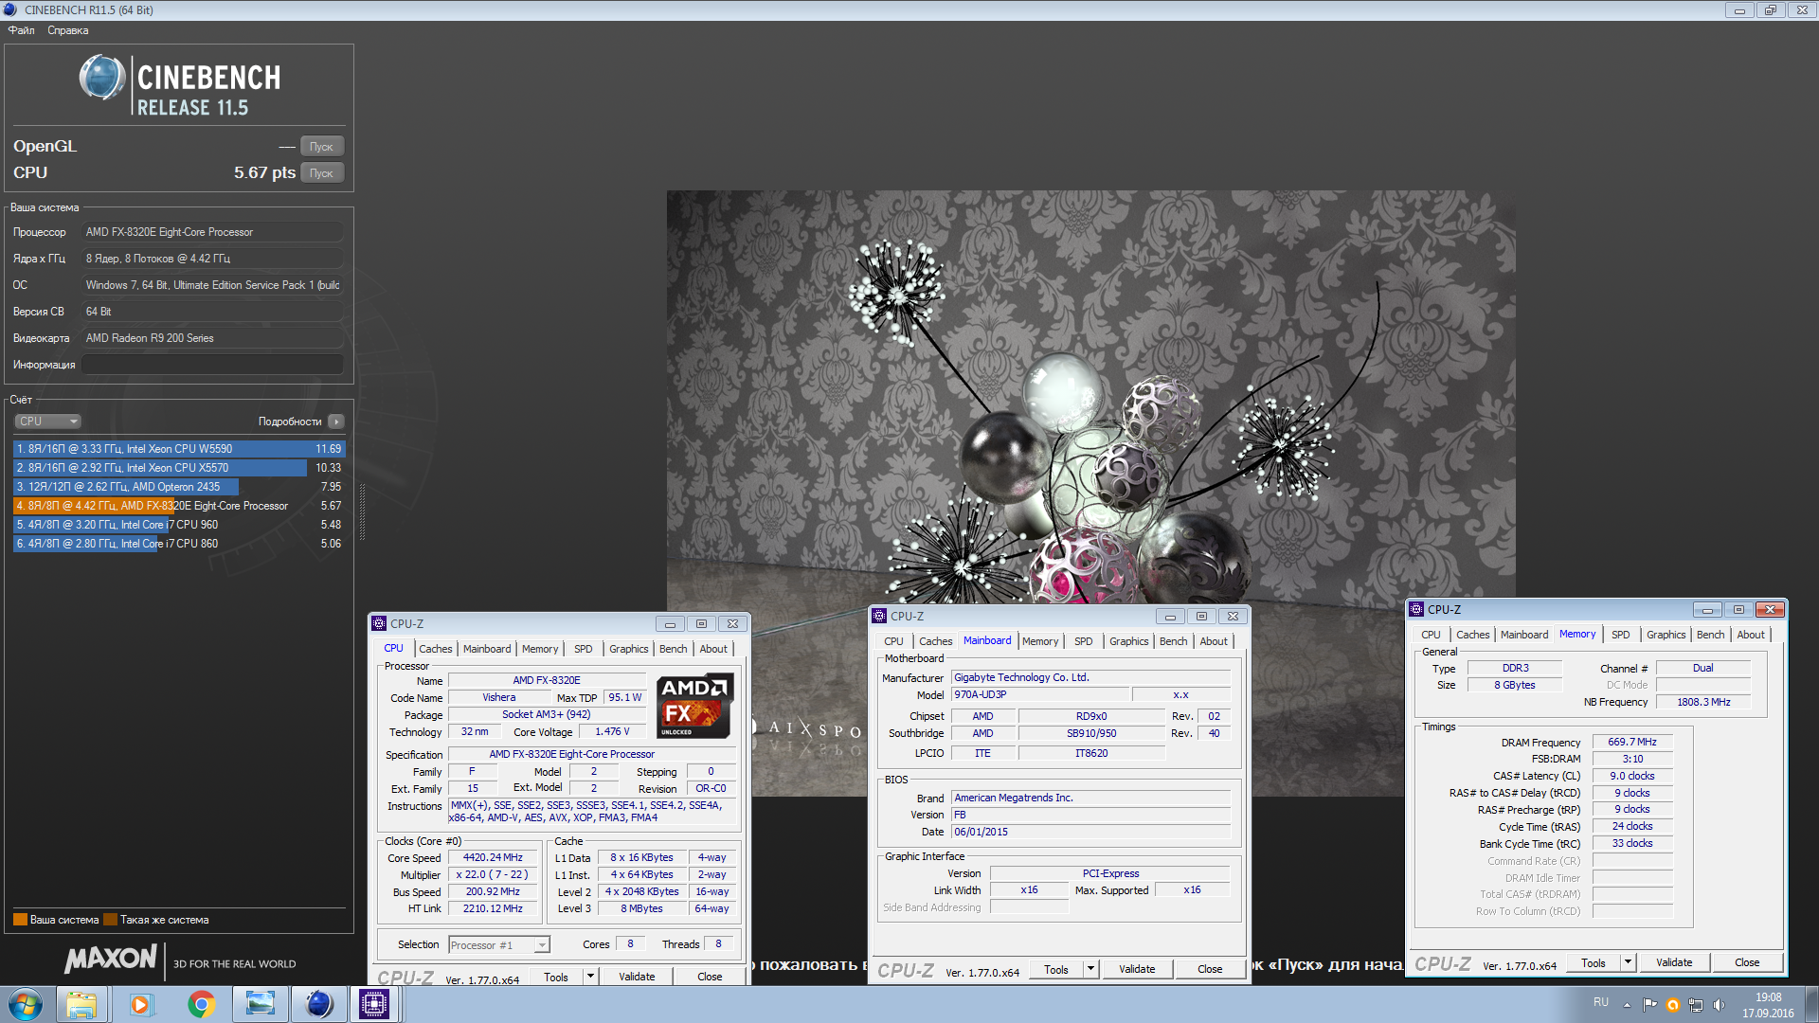This screenshot has width=1819, height=1023.
Task: Open the Windows Start menu orb
Action: (x=26, y=1004)
